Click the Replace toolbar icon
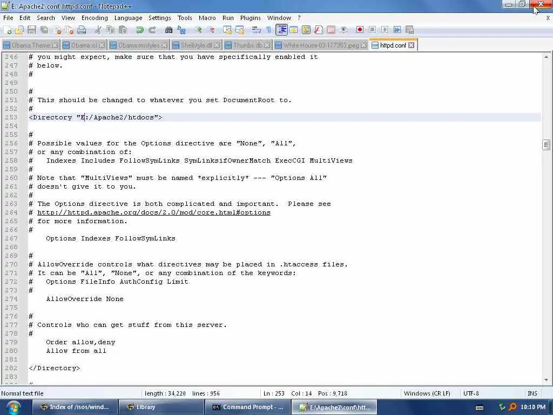The width and height of the screenshot is (553, 415). click(181, 30)
